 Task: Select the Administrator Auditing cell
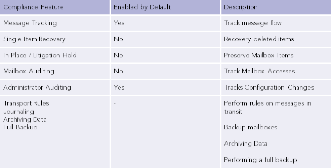click(x=55, y=87)
